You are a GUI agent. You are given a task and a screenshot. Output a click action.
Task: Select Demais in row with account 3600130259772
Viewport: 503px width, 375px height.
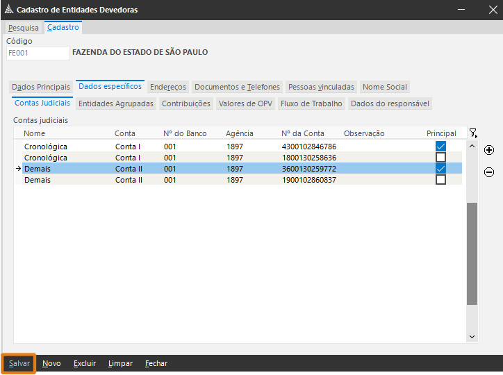[x=38, y=169]
